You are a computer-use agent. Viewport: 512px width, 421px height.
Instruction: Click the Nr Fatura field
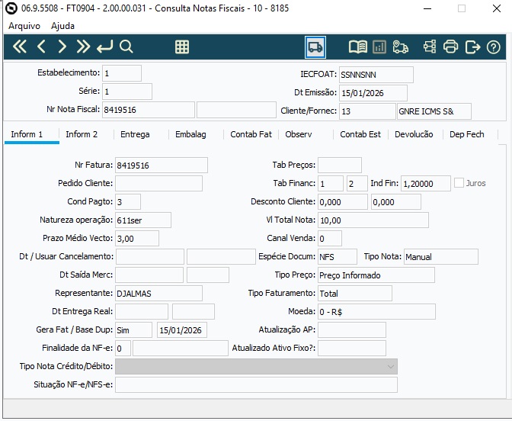point(162,166)
